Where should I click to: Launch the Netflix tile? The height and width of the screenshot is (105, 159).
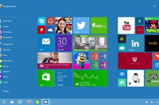point(140,30)
